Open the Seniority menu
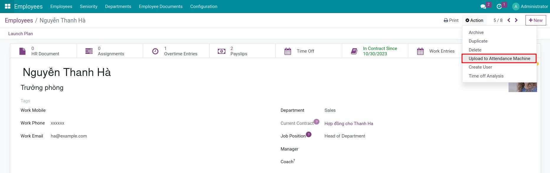Image resolution: width=550 pixels, height=173 pixels. click(x=89, y=7)
